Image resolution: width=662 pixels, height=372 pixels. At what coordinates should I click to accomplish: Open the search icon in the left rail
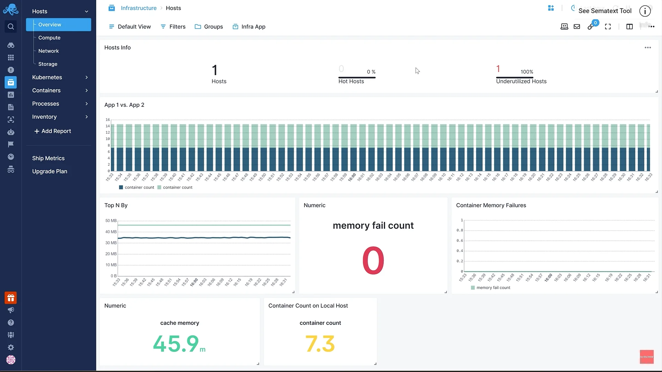[11, 27]
